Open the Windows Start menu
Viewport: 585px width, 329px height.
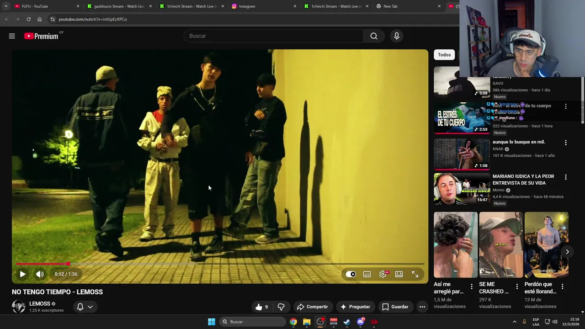(212, 322)
